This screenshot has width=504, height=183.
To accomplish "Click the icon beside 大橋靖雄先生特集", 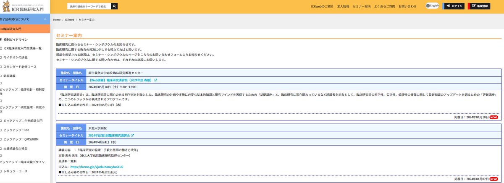I will [1, 149].
